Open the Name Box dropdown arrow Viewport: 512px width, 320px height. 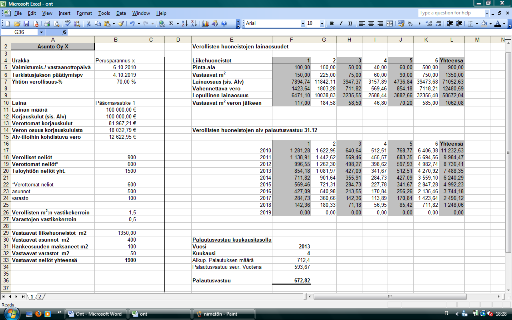[41, 32]
